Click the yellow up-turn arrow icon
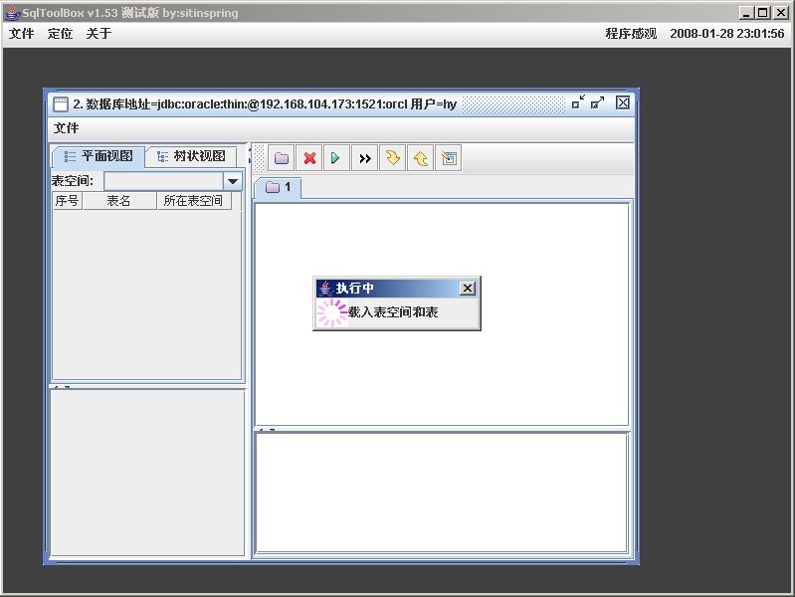795x597 pixels. click(420, 158)
